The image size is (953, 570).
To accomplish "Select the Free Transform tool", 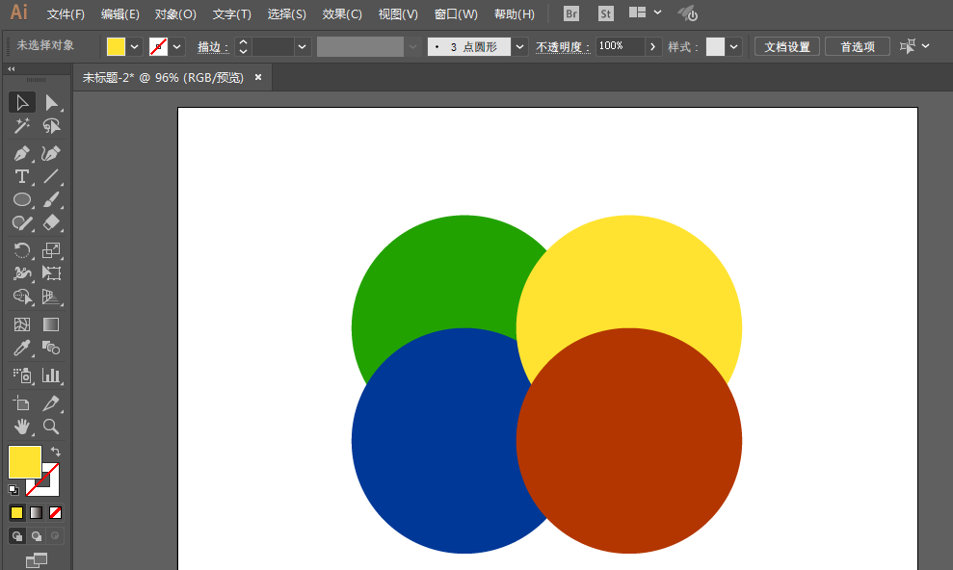I will (51, 273).
